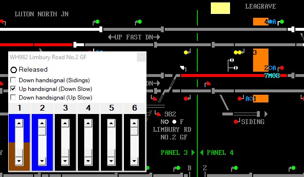Toggle the Released radio indicator

(13, 70)
